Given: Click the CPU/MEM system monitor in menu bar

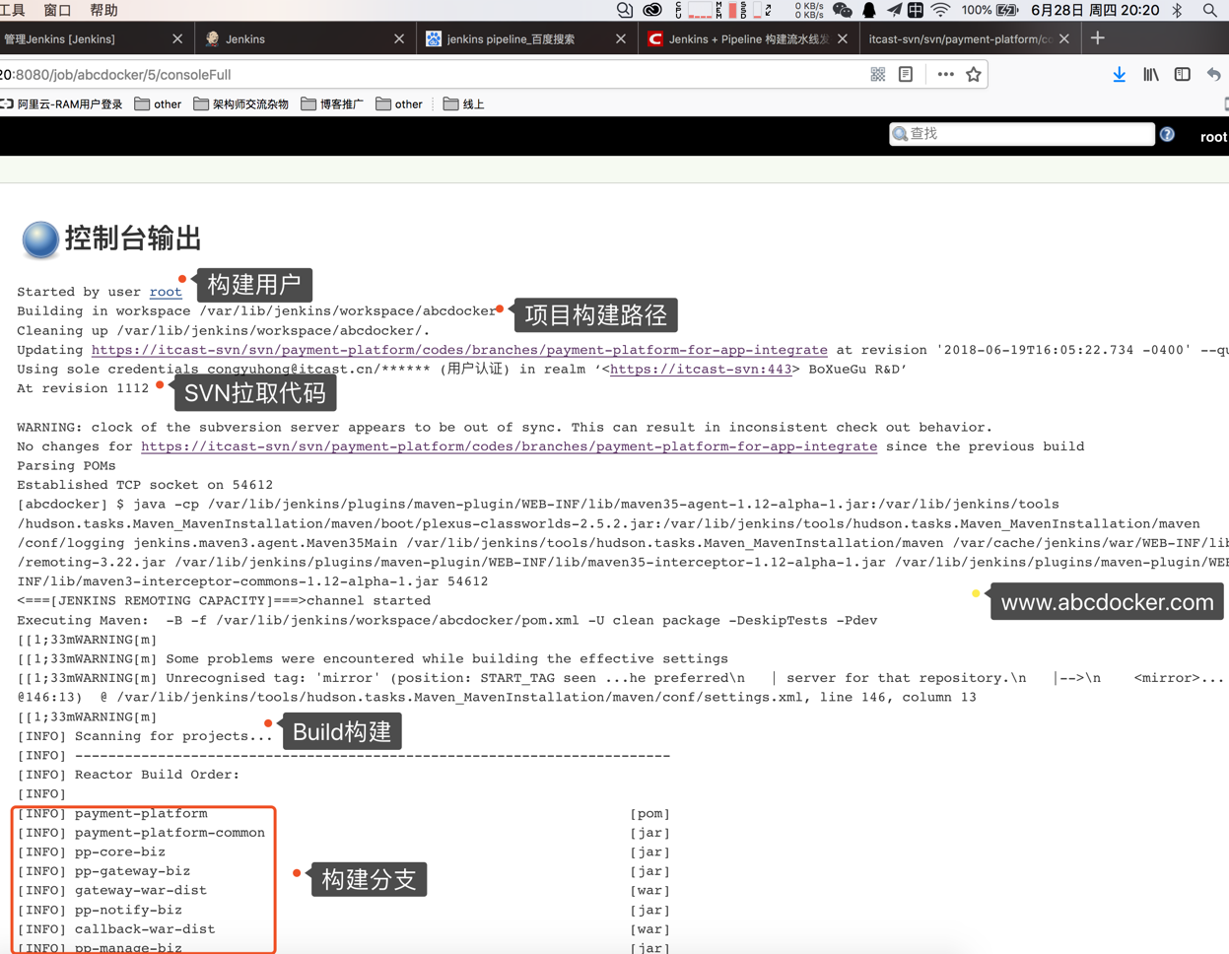Looking at the screenshot, I should [724, 11].
